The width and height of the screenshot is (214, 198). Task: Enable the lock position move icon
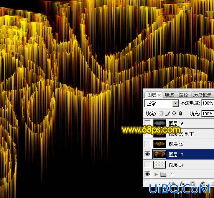point(174,113)
